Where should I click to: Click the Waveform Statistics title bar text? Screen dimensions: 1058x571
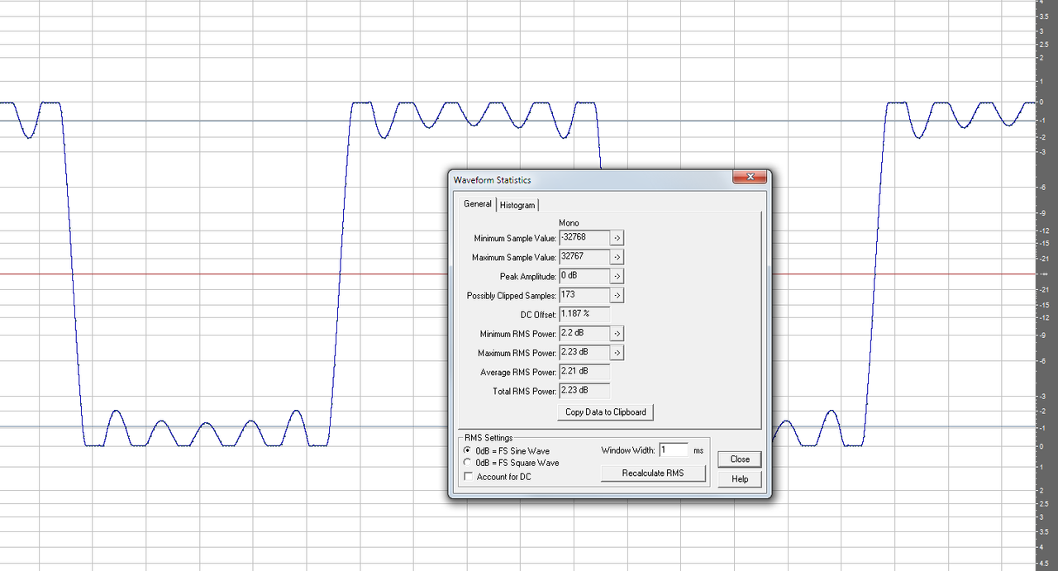pos(493,179)
